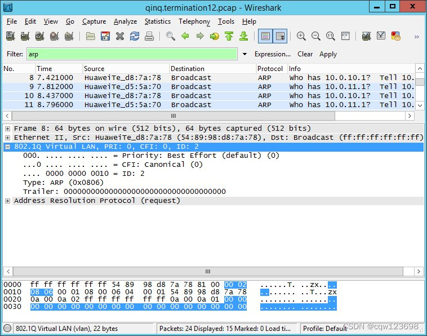Print packets printer icon
The height and width of the screenshot is (336, 427).
point(149,36)
